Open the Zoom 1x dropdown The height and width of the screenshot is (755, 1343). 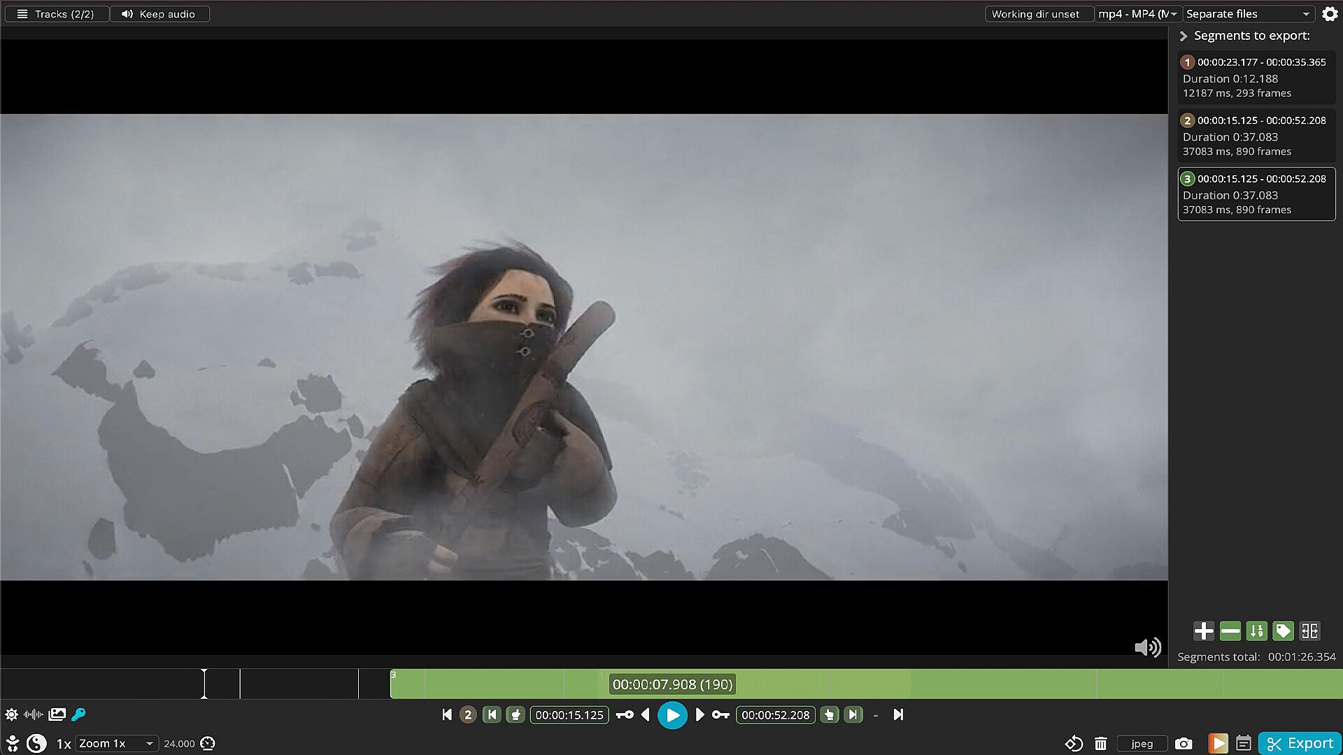pyautogui.click(x=116, y=743)
